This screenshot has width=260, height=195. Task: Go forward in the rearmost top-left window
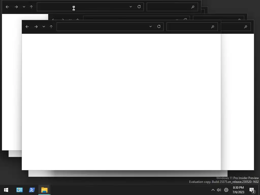click(x=16, y=7)
